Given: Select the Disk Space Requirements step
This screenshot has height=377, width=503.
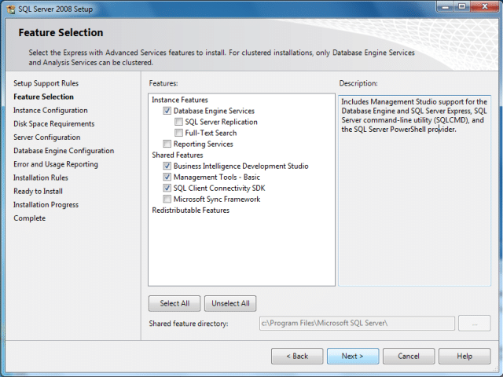Looking at the screenshot, I should click(x=54, y=124).
